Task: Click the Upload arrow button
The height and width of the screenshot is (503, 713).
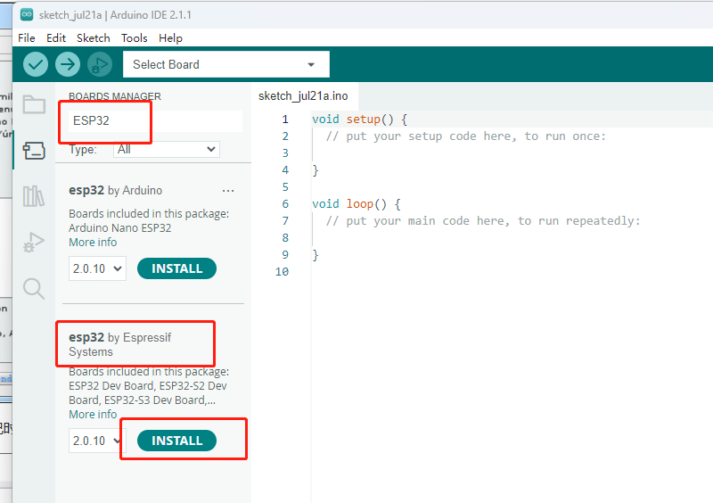Action: [68, 64]
